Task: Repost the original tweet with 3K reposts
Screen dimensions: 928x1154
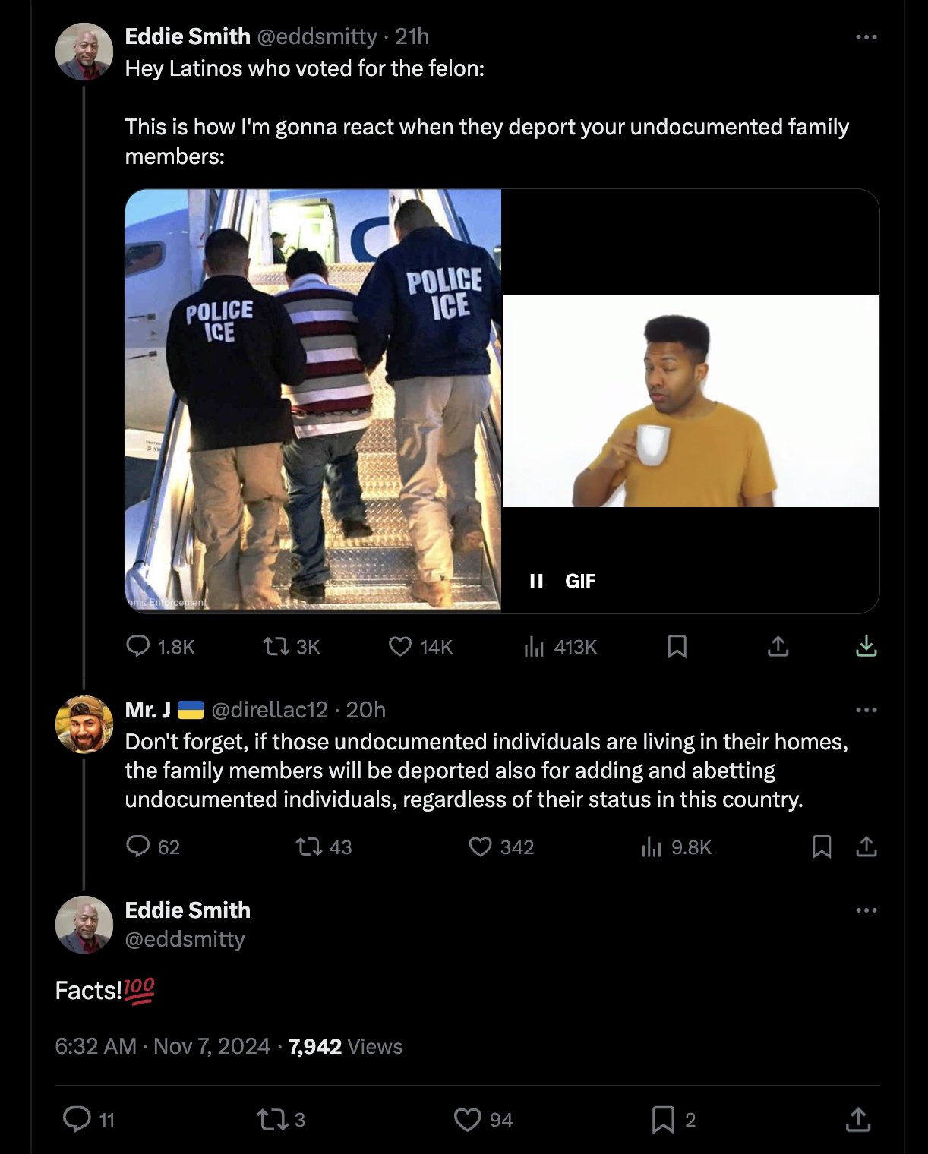Action: (x=276, y=646)
